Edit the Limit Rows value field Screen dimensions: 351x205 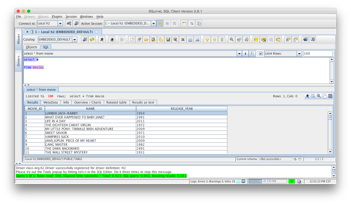click(x=318, y=53)
